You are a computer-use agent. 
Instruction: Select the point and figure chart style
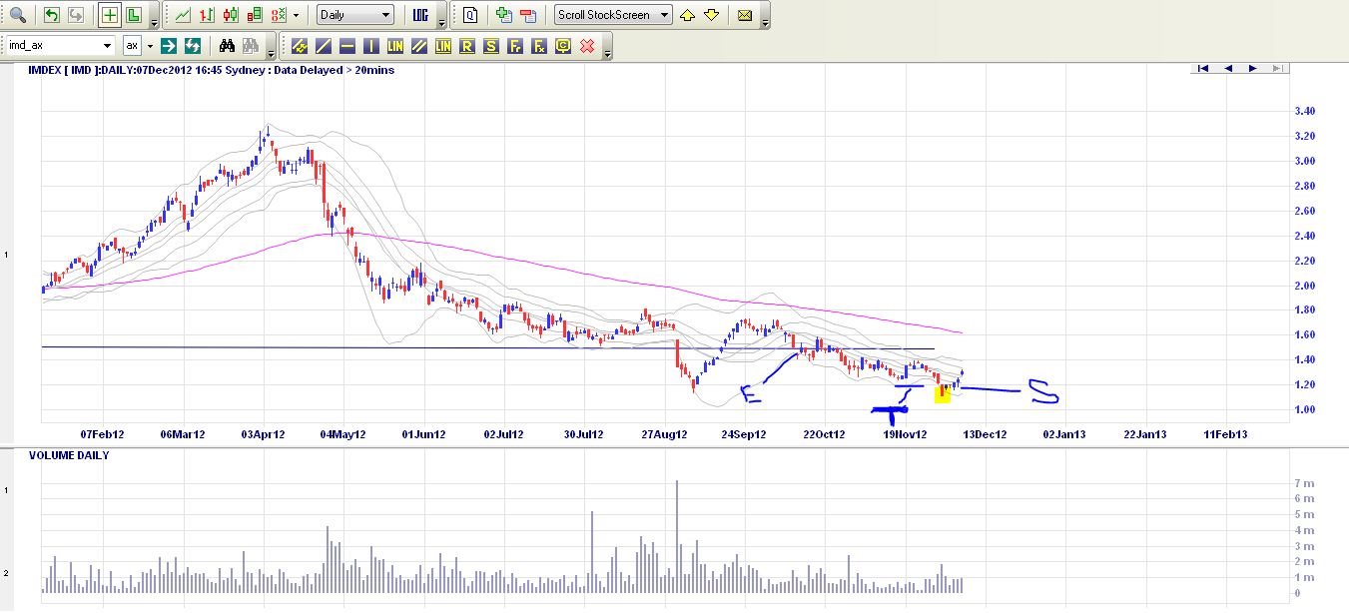click(279, 15)
